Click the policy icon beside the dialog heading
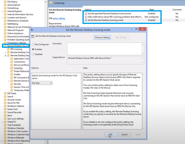Image resolution: width=185 pixels, height=144 pixels. tap(33, 36)
